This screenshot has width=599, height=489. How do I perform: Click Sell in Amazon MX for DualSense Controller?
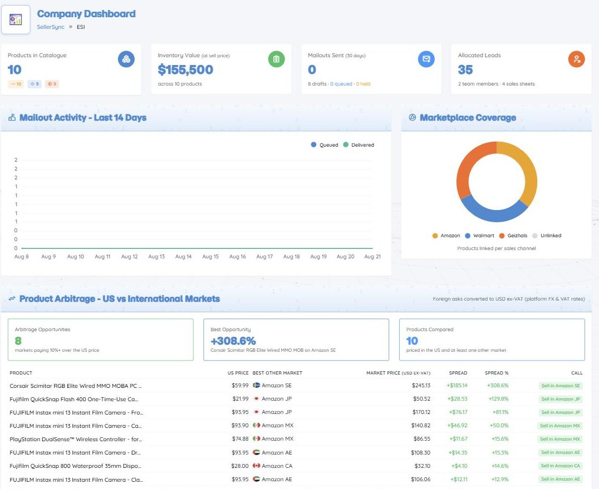560,439
